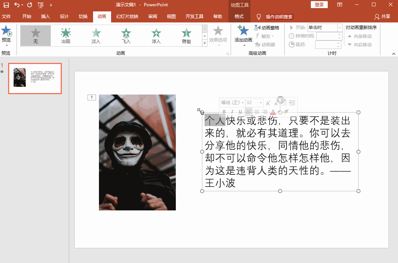Switch to the 切换 tab
Image resolution: width=398 pixels, height=263 pixels.
click(83, 17)
